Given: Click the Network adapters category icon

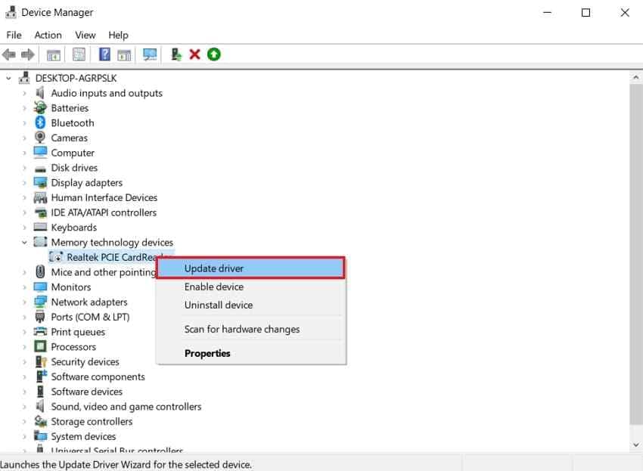Looking at the screenshot, I should (x=40, y=302).
